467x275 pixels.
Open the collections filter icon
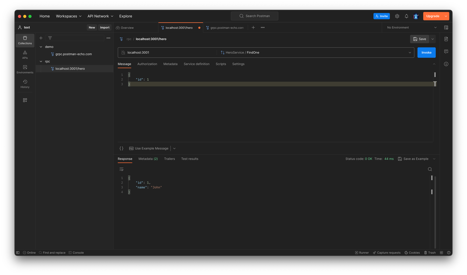[50, 38]
